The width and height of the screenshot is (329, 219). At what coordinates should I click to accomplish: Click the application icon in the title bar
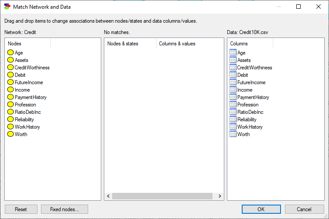[7, 7]
